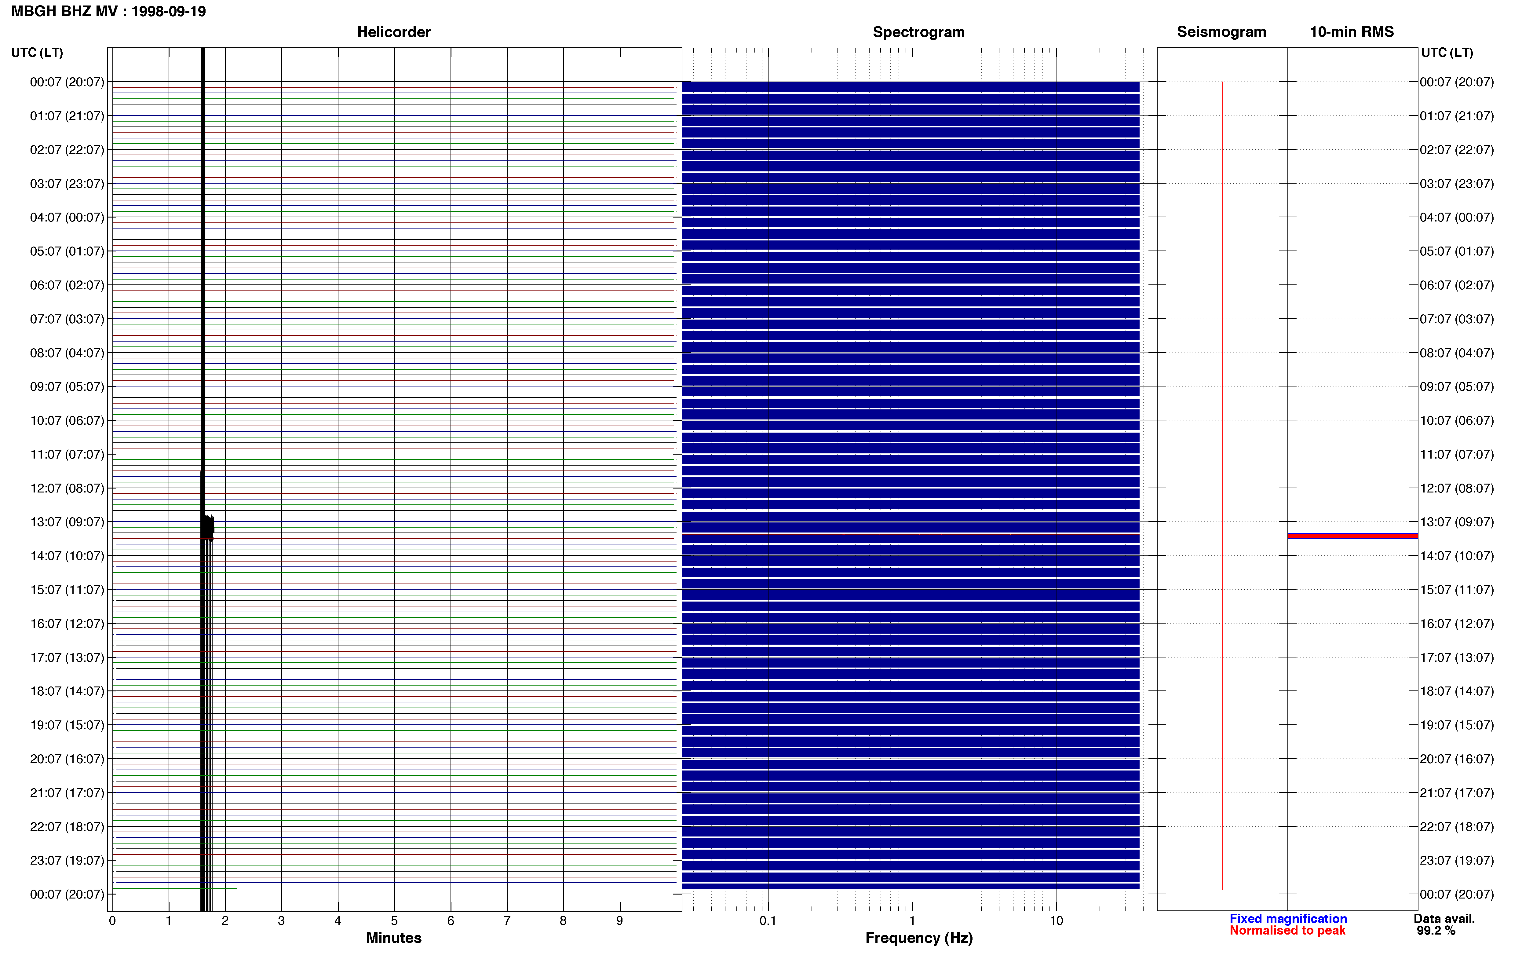The image size is (1533, 959).
Task: Click '22:07 (18:07)' on the right time axis
Action: [1457, 827]
